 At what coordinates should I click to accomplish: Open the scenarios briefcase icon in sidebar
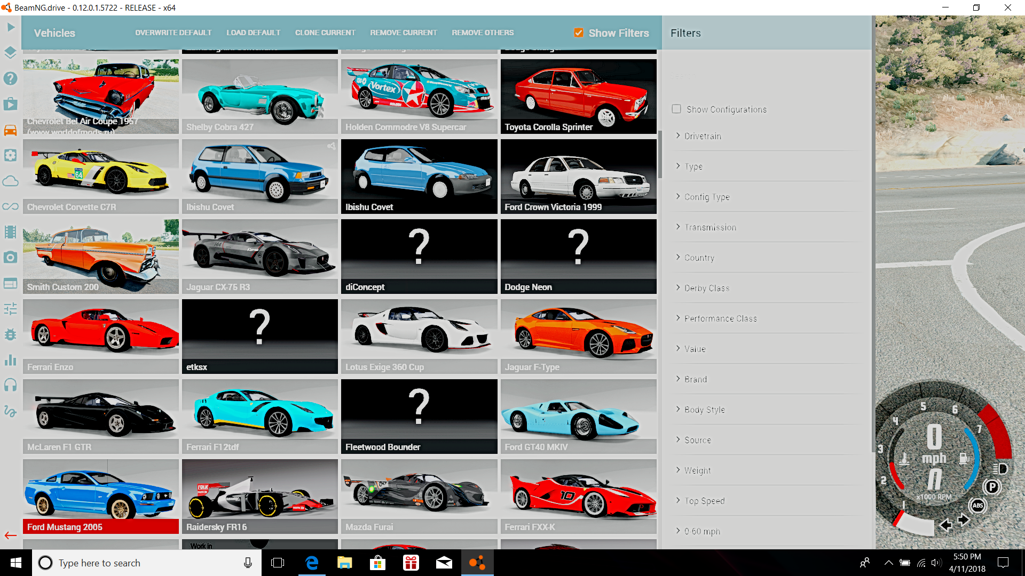(x=11, y=104)
